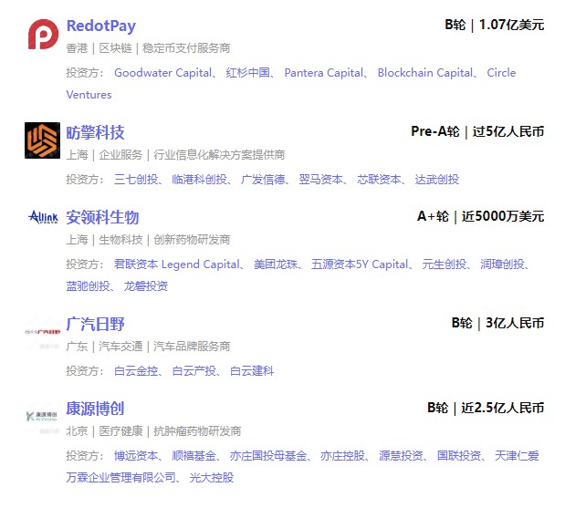Open investor Goodwater Capital
Screen dimensions: 586x508
click(163, 73)
